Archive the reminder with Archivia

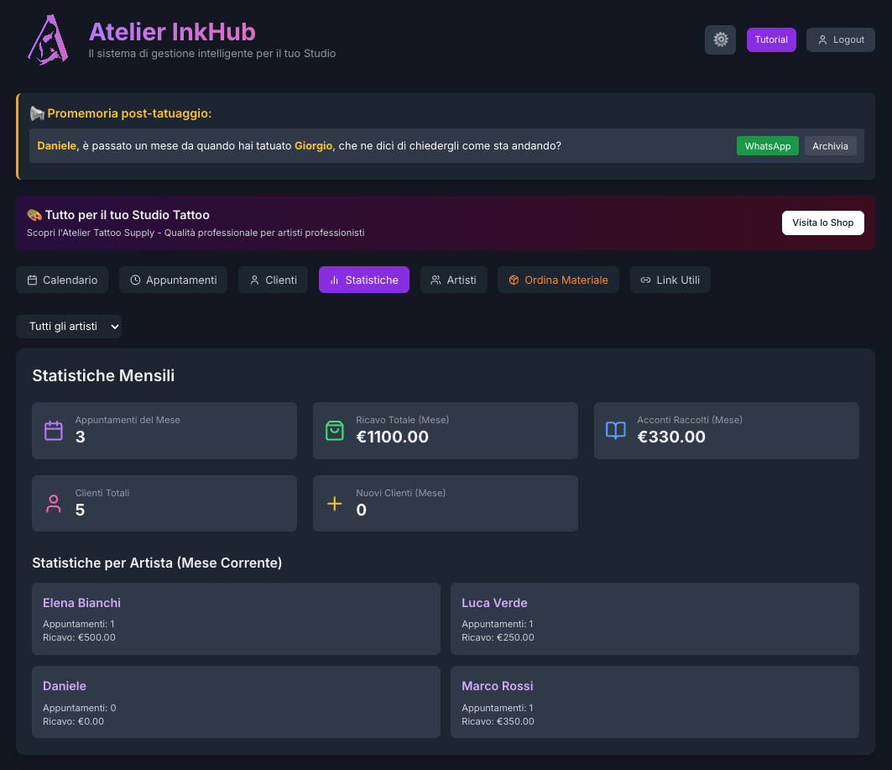coord(830,146)
